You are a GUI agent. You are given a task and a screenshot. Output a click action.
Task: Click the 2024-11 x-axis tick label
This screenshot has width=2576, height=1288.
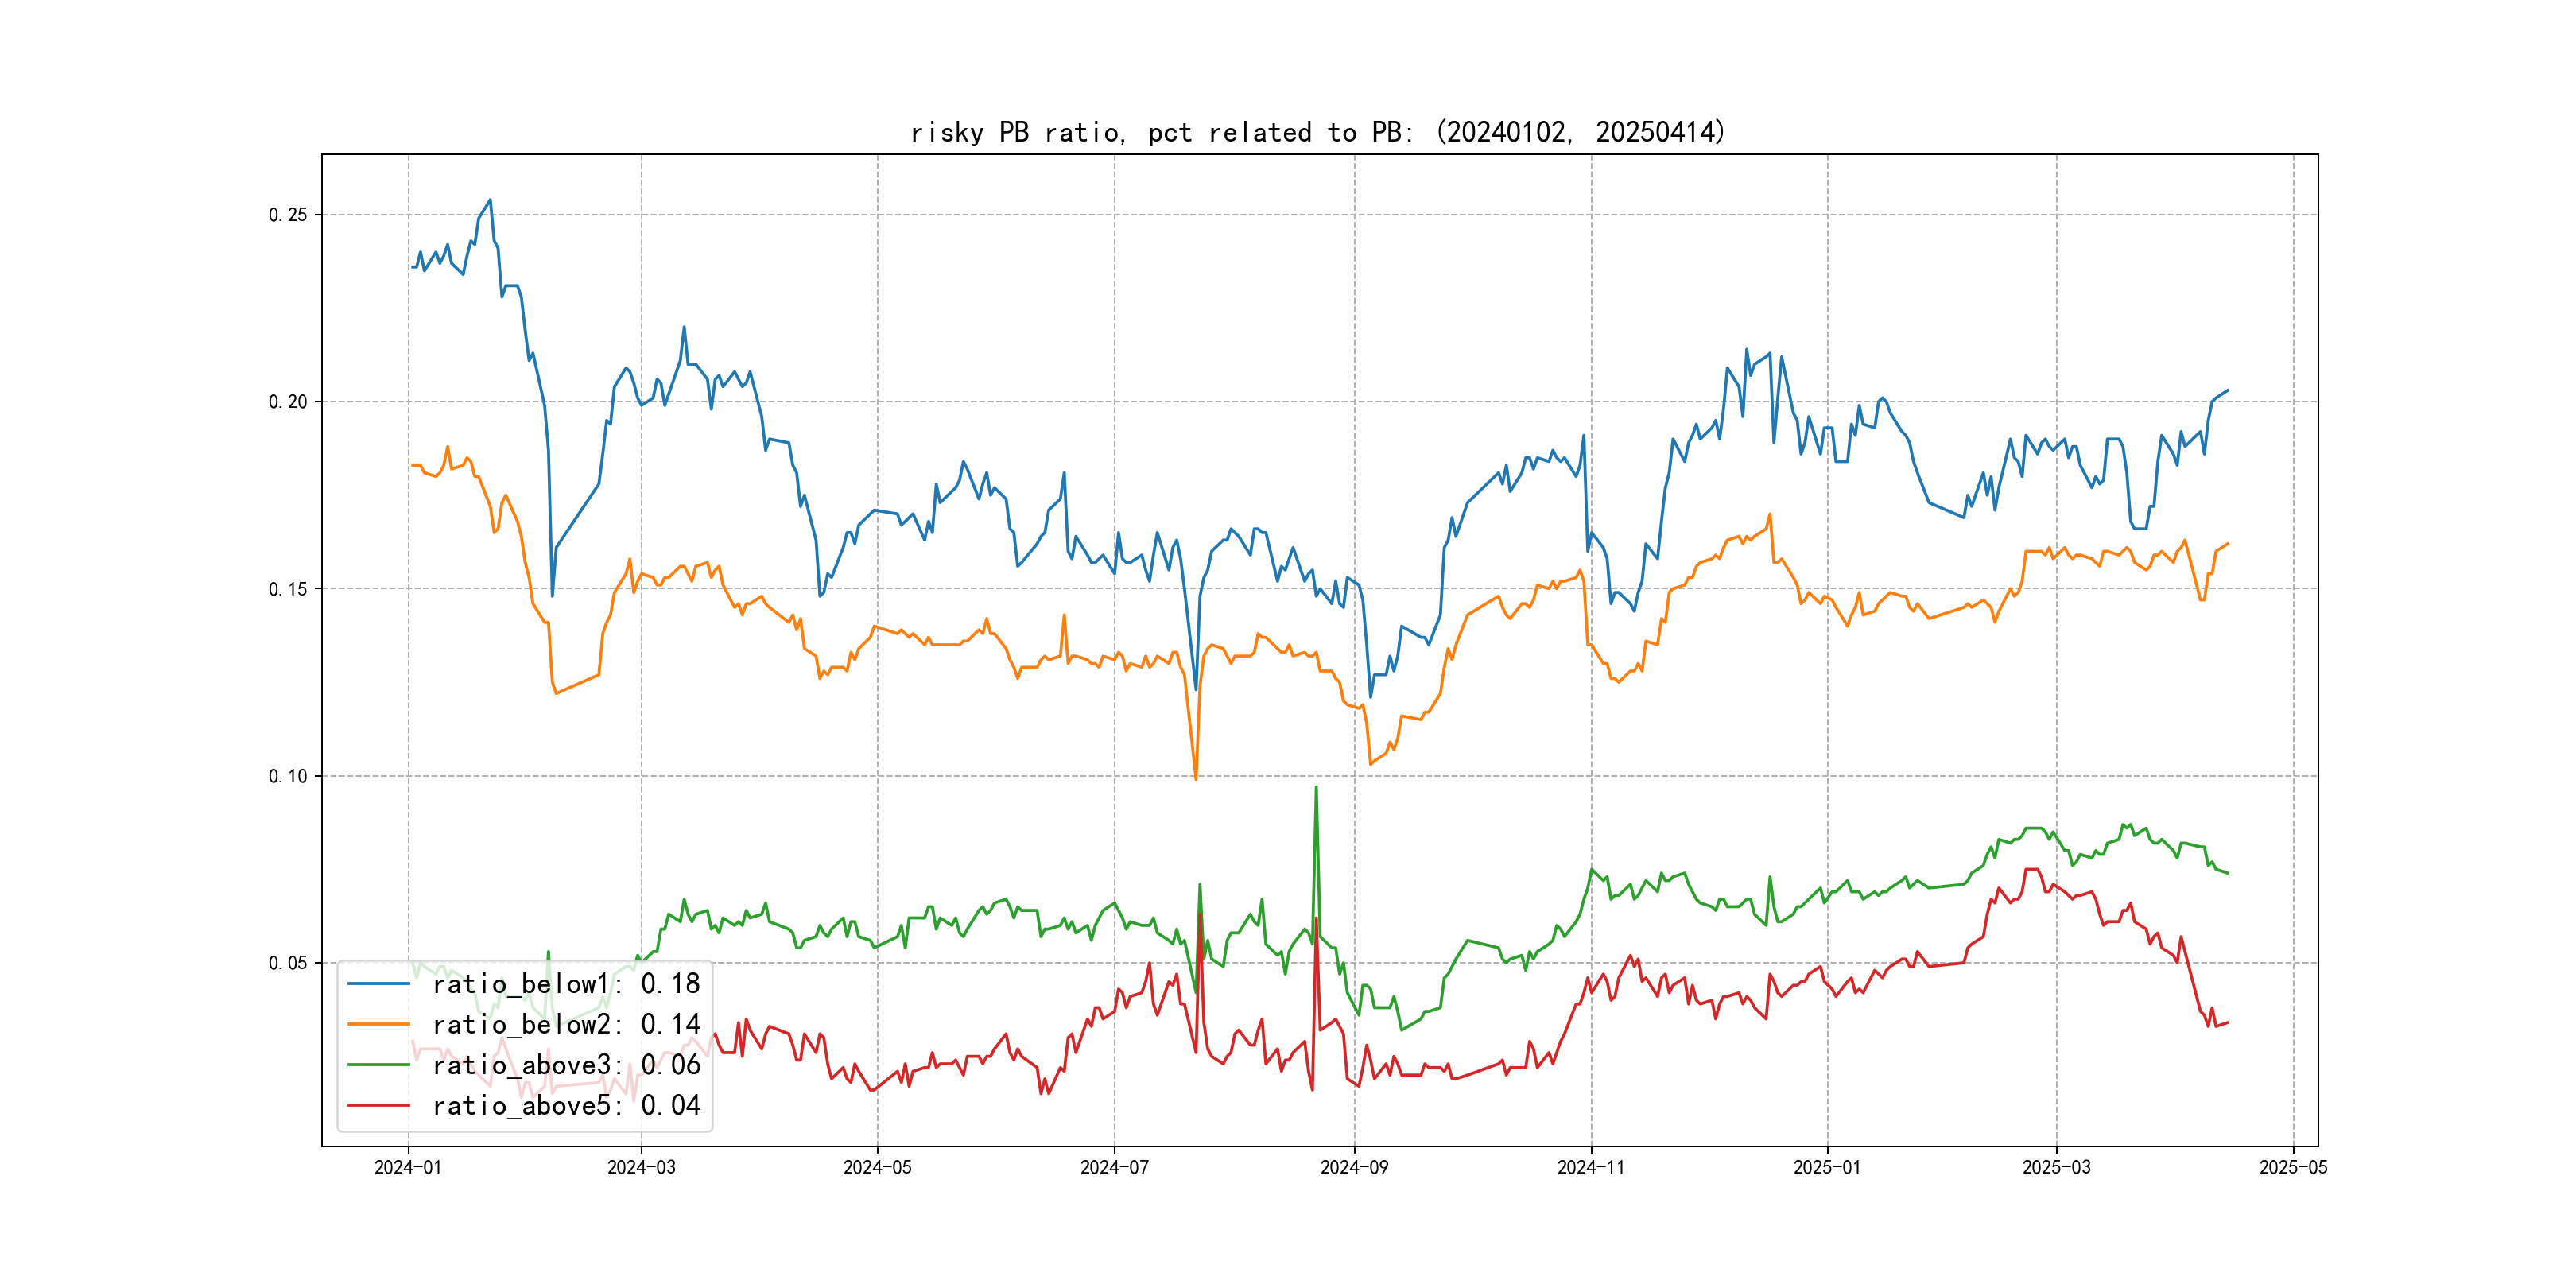coord(1591,1168)
